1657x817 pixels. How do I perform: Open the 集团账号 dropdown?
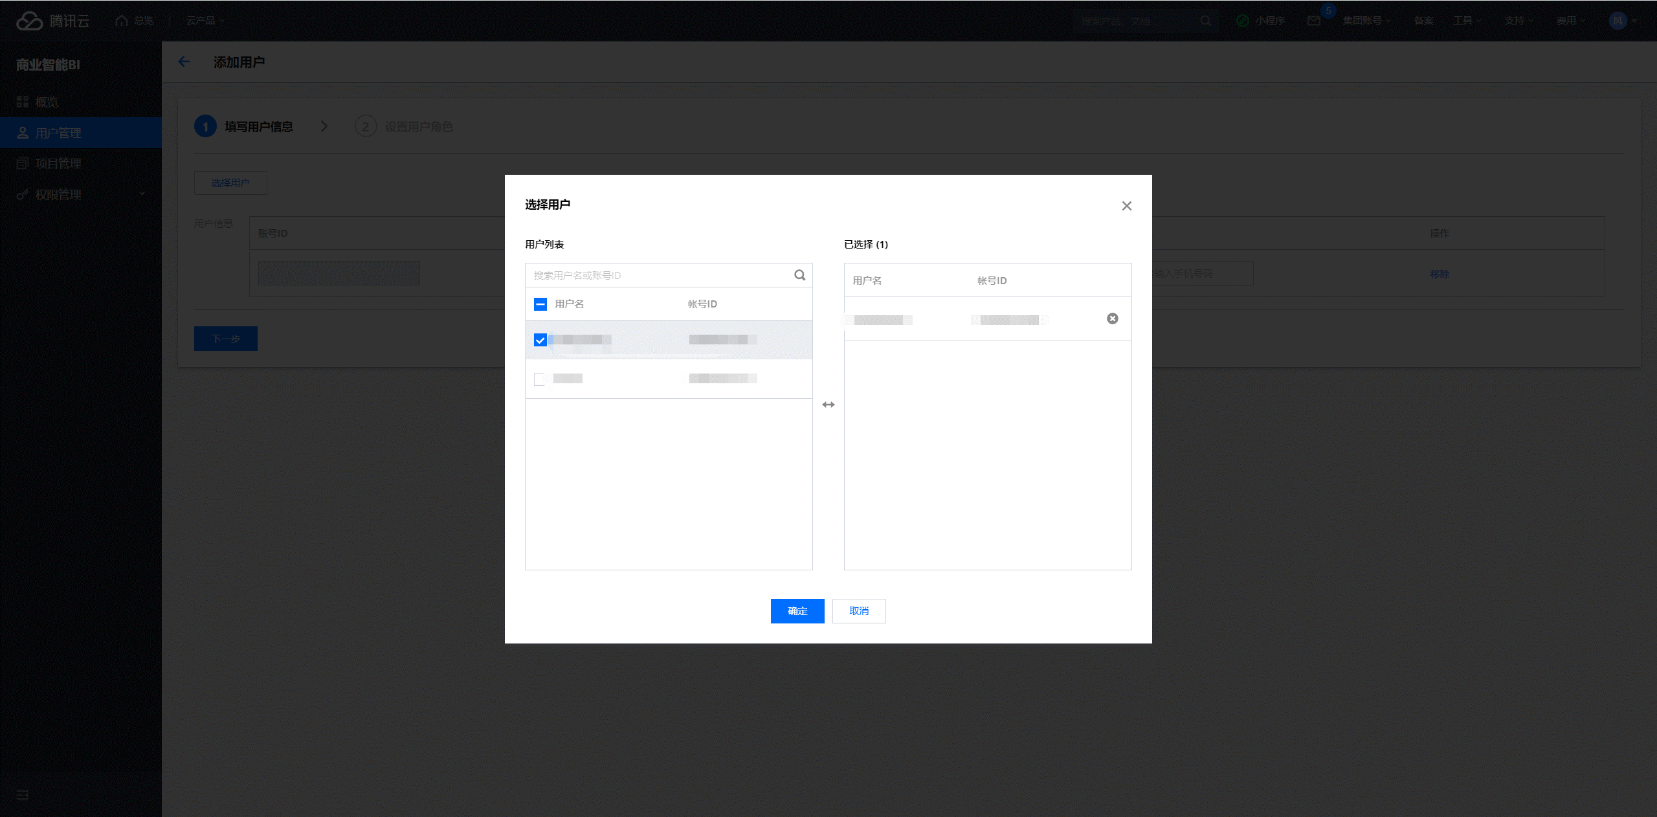tap(1366, 21)
